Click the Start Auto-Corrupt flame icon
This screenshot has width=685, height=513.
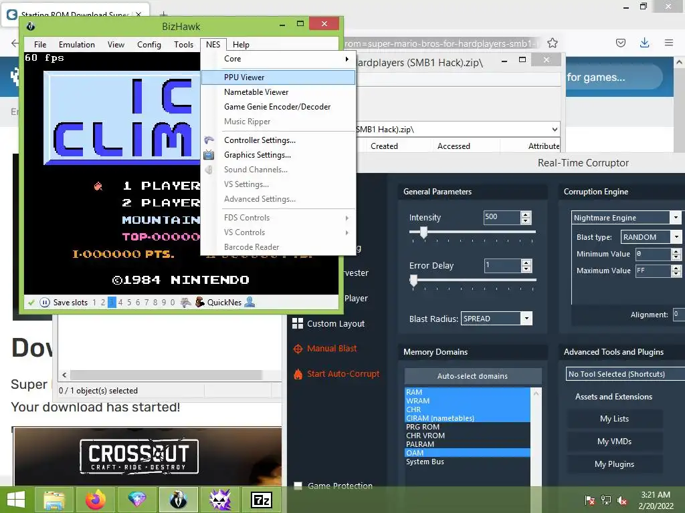[x=298, y=374]
